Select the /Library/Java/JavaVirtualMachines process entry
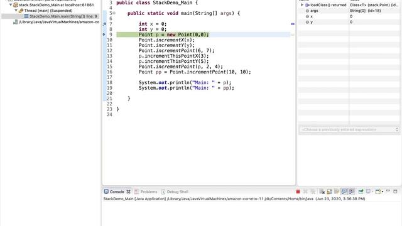 (x=59, y=22)
